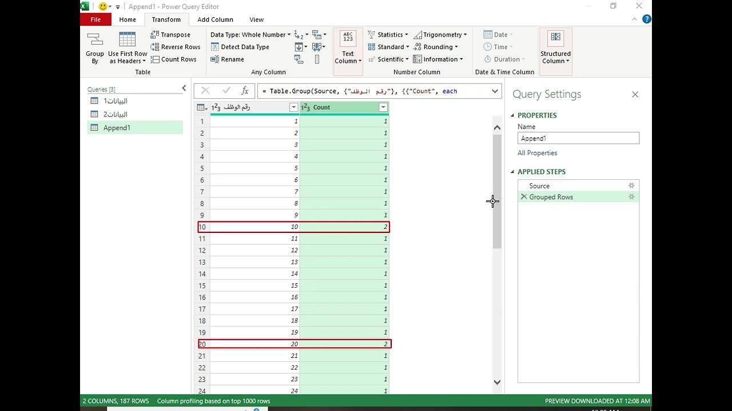
Task: Click the fx formula icon
Action: pyautogui.click(x=245, y=91)
